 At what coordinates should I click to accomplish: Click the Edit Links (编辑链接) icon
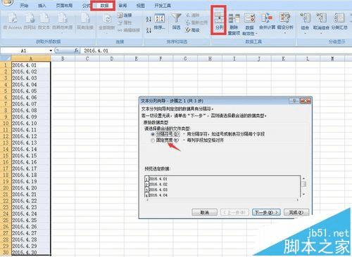tap(120, 30)
